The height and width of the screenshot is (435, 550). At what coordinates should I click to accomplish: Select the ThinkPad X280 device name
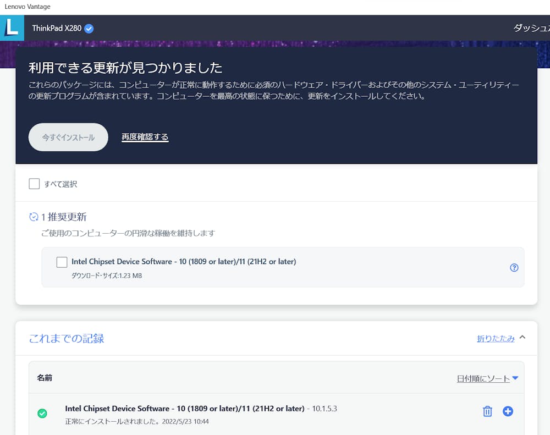(x=57, y=28)
